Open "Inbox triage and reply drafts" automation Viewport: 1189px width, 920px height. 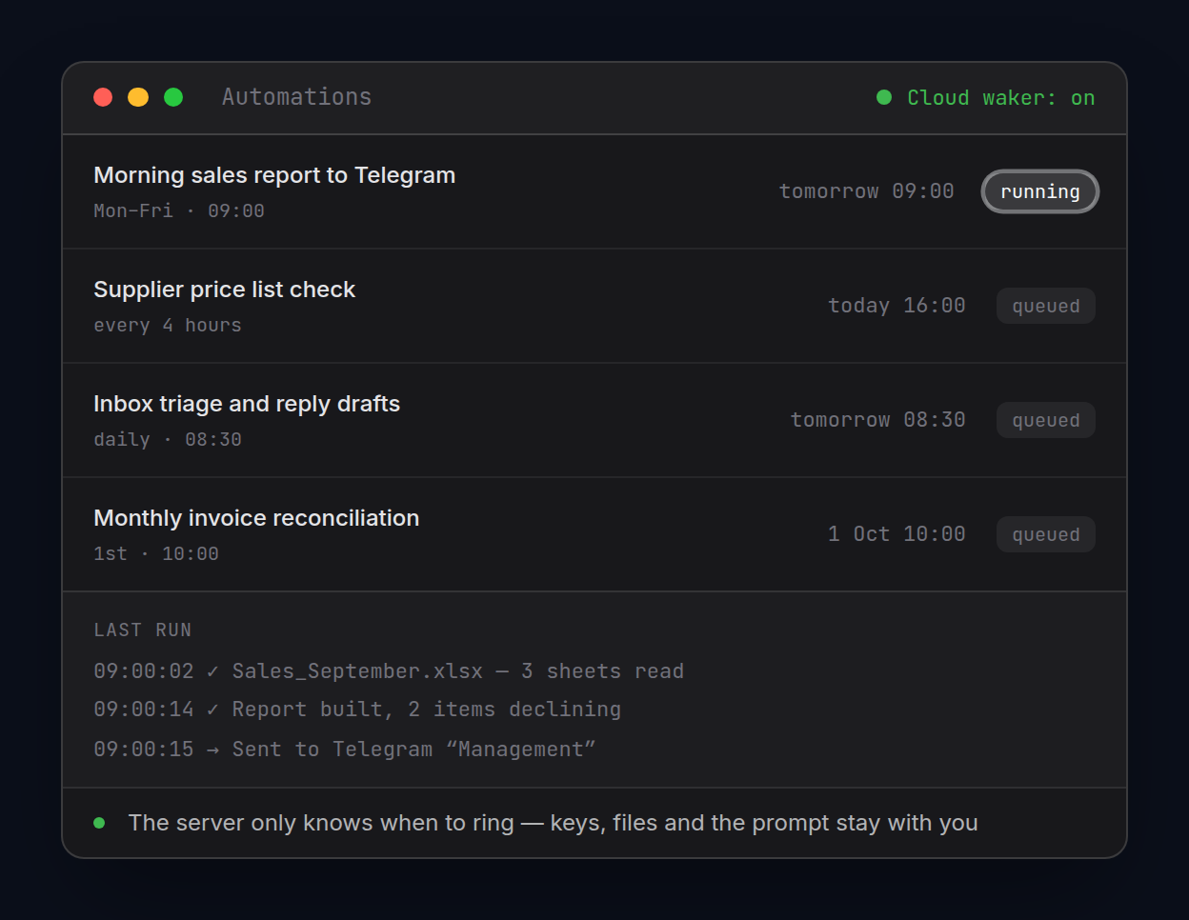247,404
